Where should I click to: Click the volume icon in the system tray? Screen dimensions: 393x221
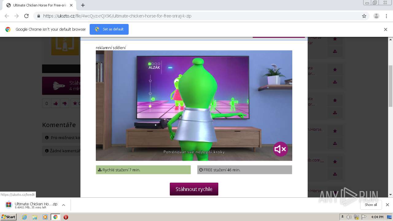[x=349, y=217]
